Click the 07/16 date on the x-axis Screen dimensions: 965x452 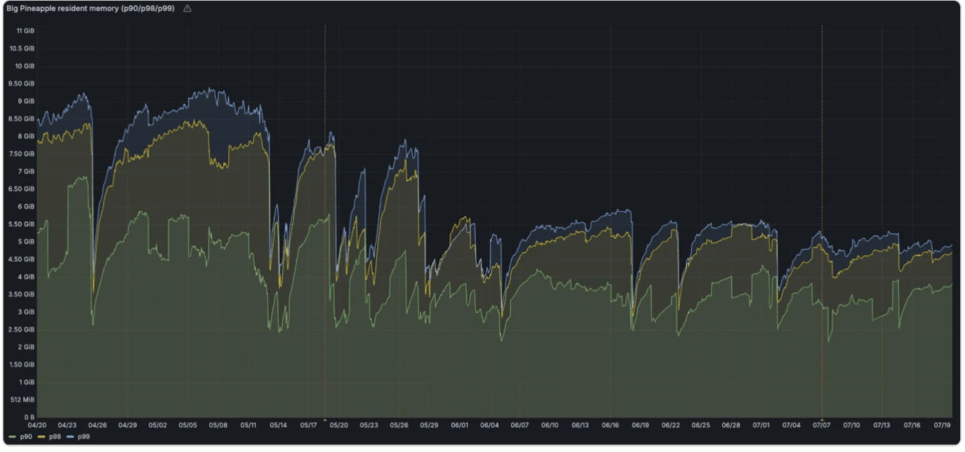(912, 425)
